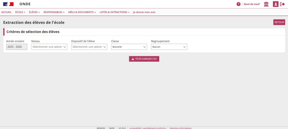Open the Quoi de neuf link

(x=252, y=4)
